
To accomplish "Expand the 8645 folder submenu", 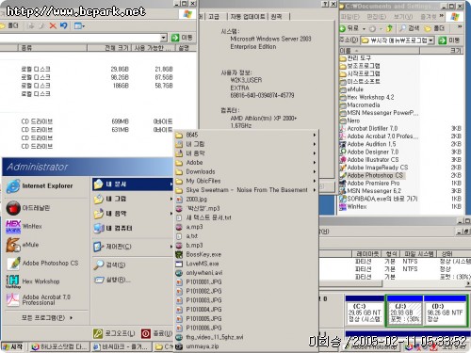I will click(x=245, y=135).
